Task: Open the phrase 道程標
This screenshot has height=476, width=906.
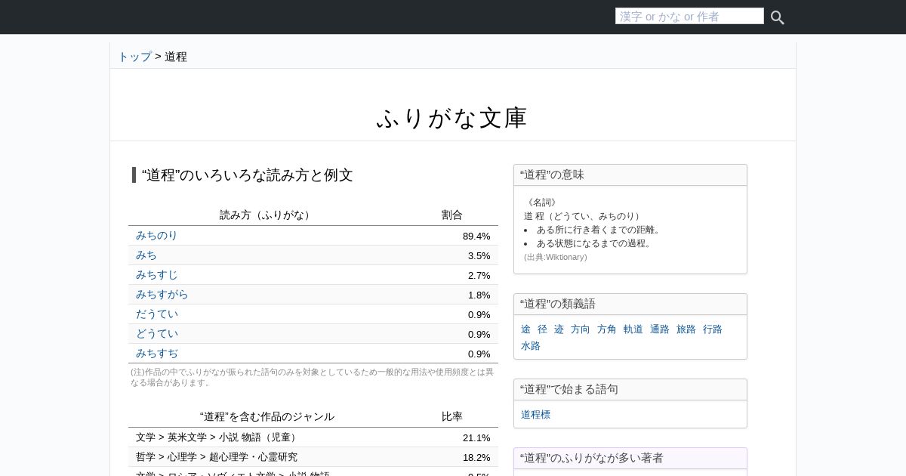Action: 536,415
